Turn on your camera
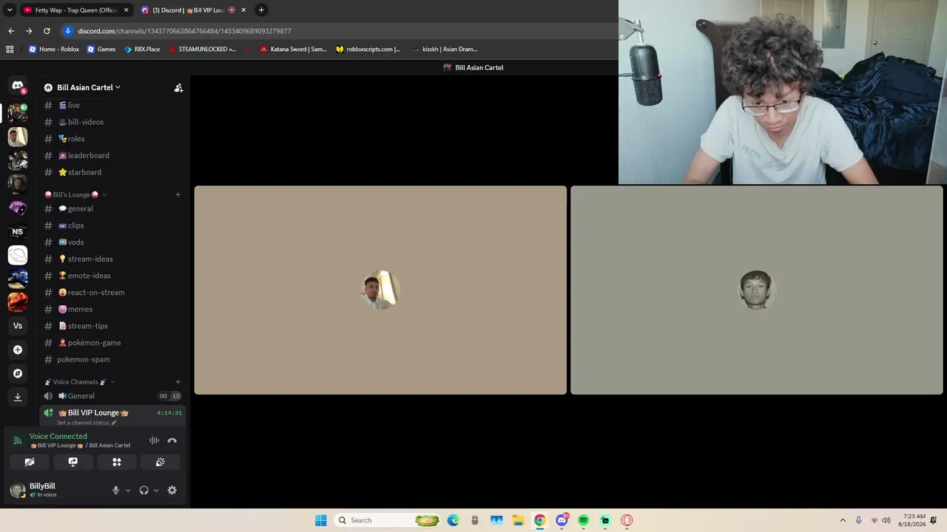 coord(30,462)
